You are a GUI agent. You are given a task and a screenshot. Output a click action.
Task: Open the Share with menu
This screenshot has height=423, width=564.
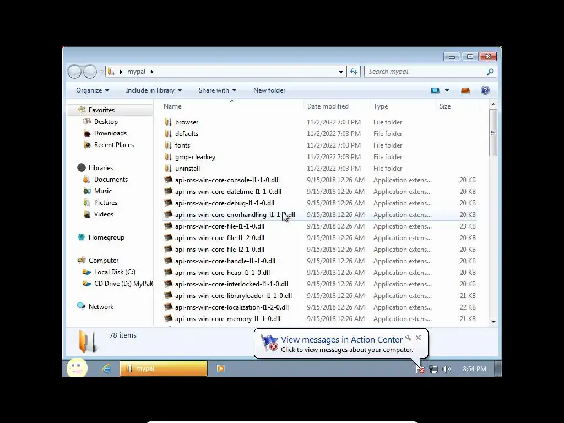coord(217,90)
